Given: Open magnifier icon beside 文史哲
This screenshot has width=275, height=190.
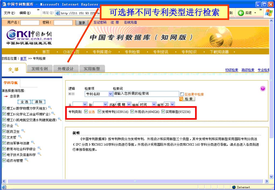Looking at the screenshot, I should pyautogui.click(x=20, y=137).
